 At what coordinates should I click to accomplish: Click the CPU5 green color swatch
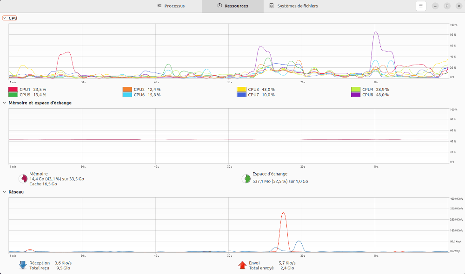coord(13,95)
